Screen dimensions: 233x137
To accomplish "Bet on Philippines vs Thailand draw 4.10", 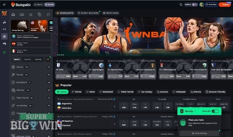I will point(134,123).
